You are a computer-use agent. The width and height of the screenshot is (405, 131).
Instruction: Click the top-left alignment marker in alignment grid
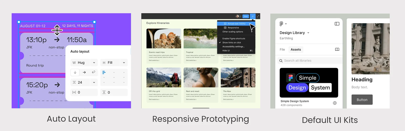click(x=104, y=72)
